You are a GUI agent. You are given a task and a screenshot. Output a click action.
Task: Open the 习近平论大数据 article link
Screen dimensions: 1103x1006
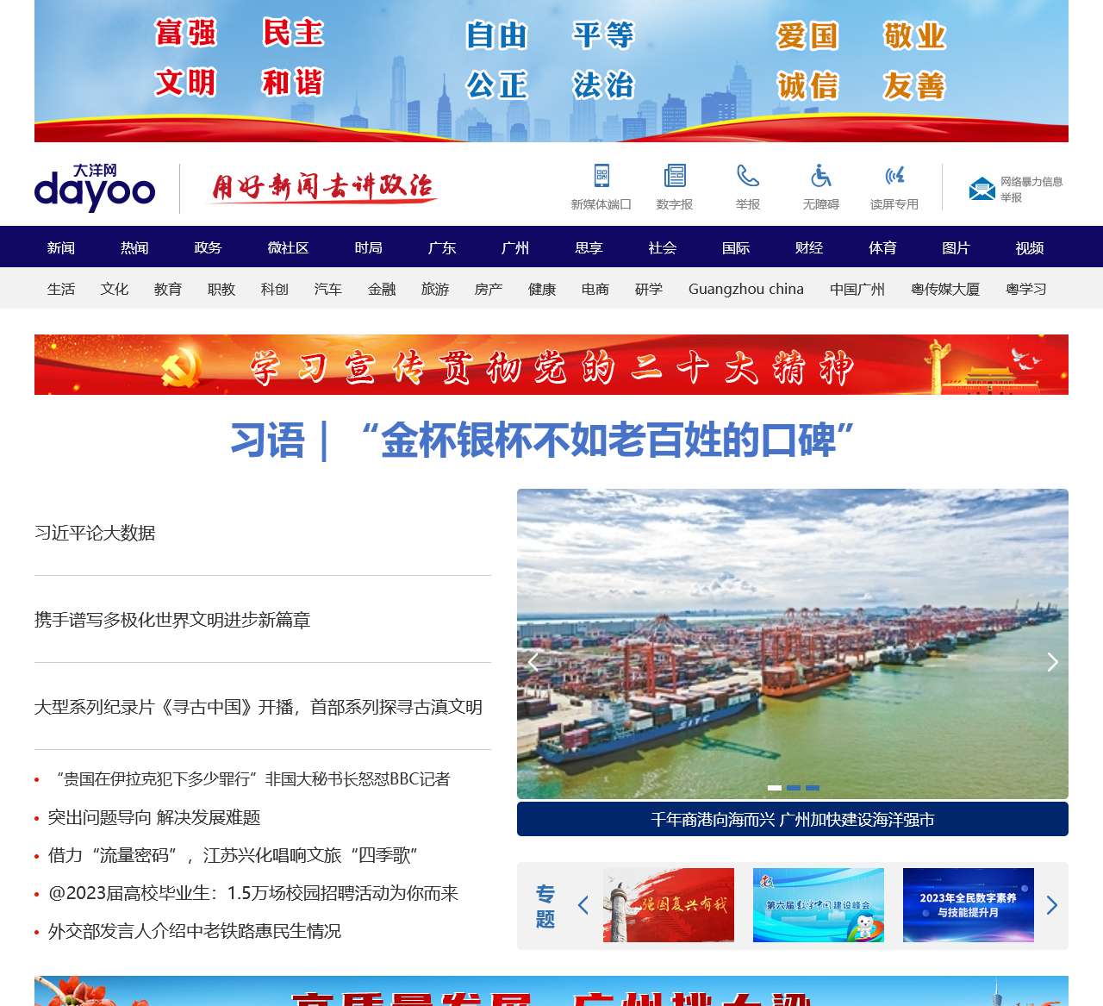(x=95, y=533)
